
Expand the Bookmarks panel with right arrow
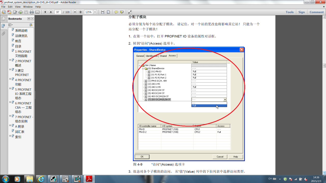[32, 19]
